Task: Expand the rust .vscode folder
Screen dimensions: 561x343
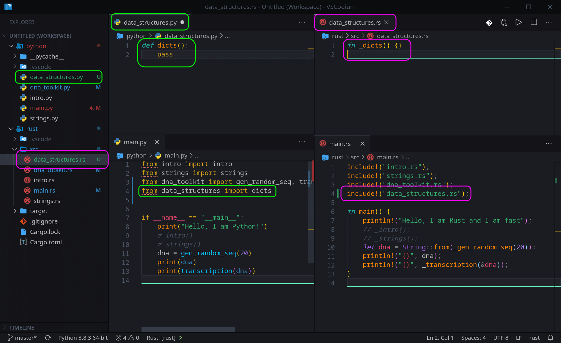Action: point(40,139)
